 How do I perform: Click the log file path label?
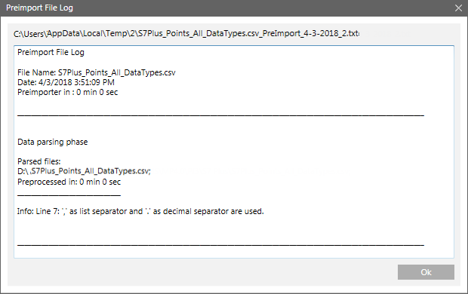point(186,33)
